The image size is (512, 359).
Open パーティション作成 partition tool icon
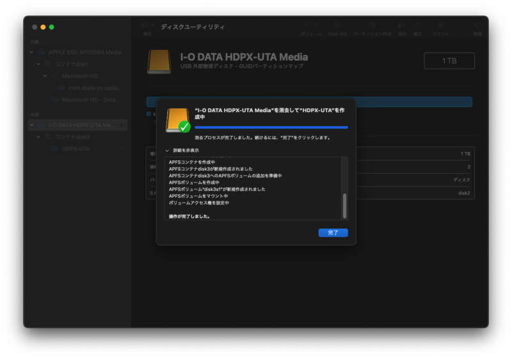(x=372, y=25)
